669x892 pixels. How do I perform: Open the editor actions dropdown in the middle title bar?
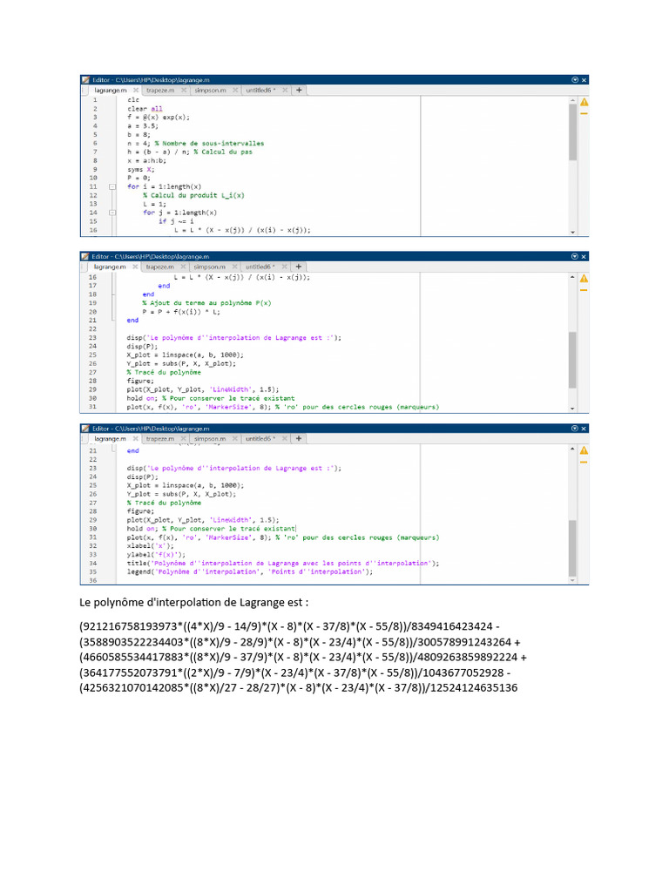tap(575, 256)
